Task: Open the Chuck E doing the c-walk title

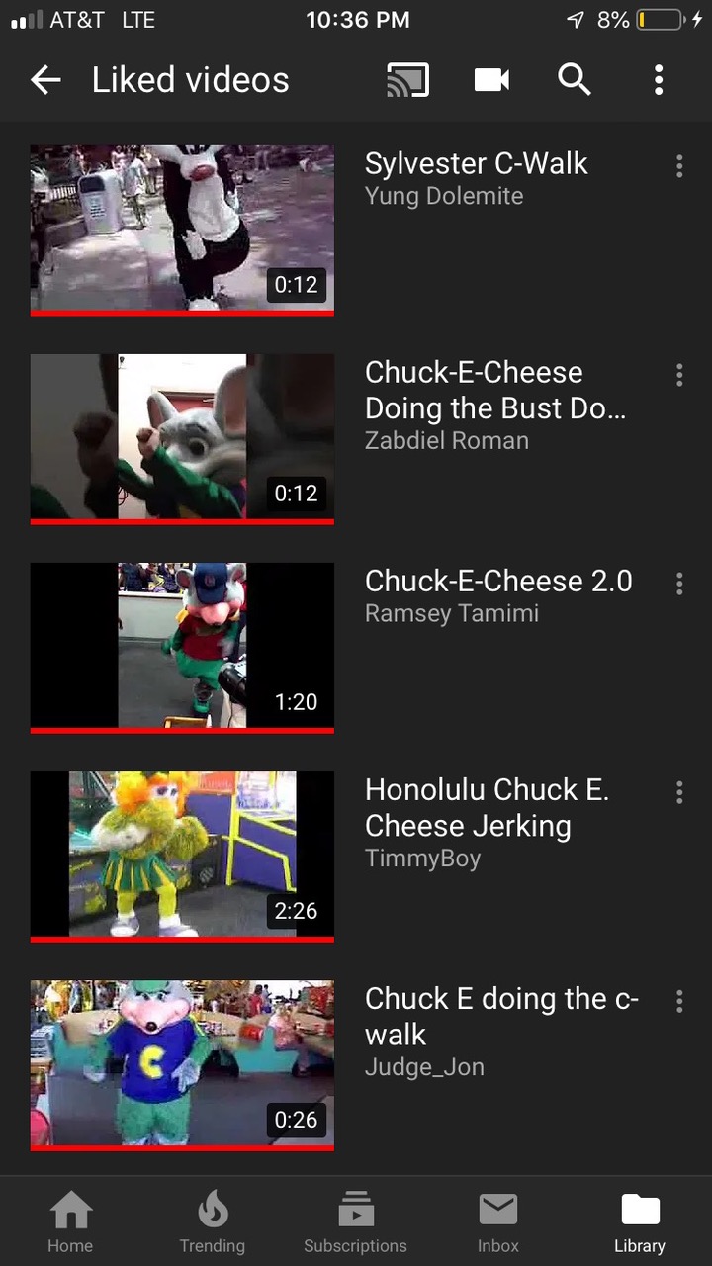Action: coord(501,1016)
